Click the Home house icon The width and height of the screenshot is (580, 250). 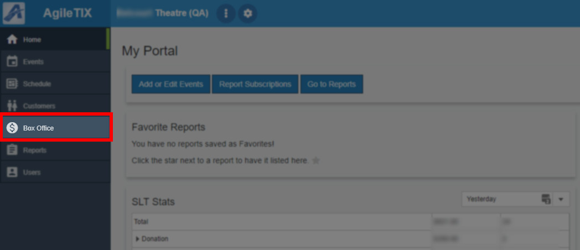[12, 40]
